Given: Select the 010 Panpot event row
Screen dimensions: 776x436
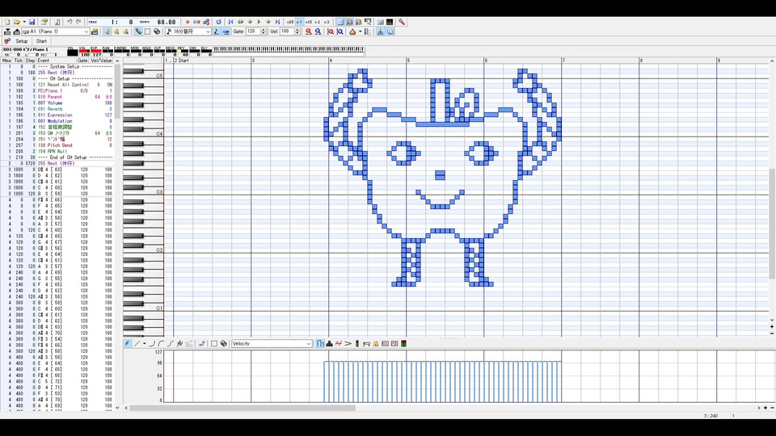Looking at the screenshot, I should point(57,97).
